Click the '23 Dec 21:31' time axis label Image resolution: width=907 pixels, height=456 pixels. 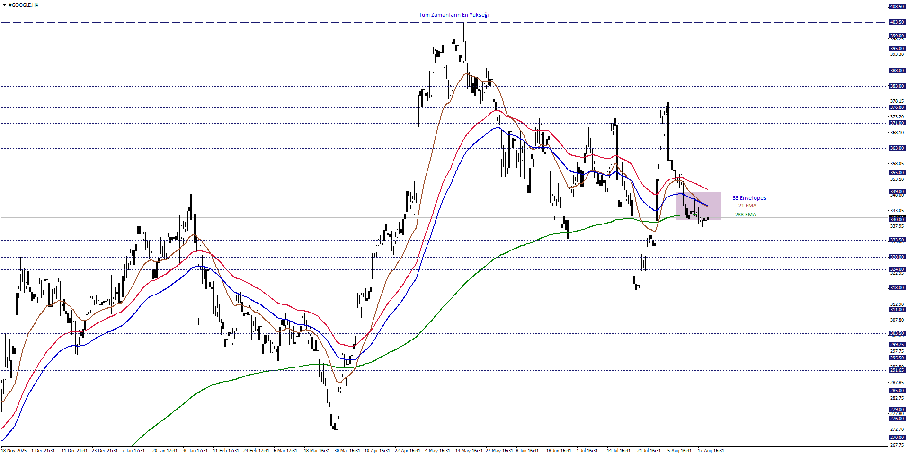(x=105, y=451)
